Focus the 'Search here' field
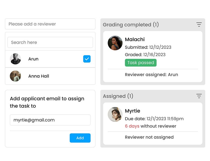This screenshot has height=161, width=210. click(50, 42)
